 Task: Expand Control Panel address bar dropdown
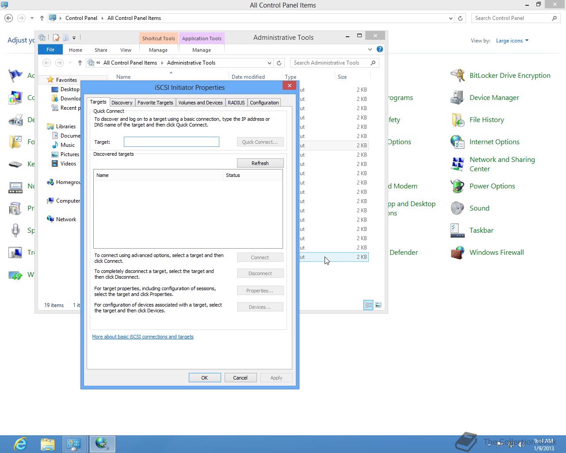(x=451, y=18)
